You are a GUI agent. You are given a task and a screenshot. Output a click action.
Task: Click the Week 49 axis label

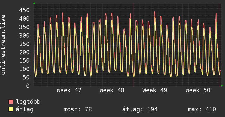coord(155,90)
